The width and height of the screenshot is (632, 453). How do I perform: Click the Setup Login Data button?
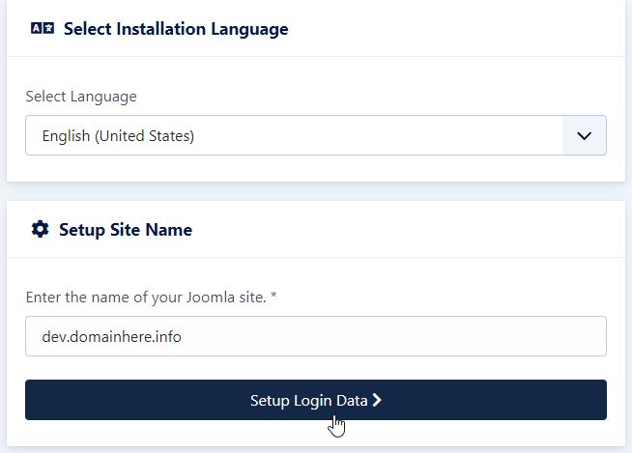coord(316,400)
